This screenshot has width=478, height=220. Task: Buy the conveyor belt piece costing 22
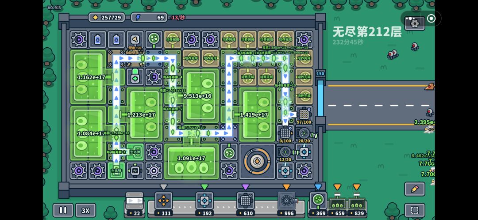pos(135,204)
